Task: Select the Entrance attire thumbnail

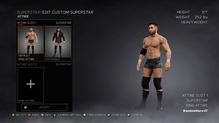Action: (58, 43)
